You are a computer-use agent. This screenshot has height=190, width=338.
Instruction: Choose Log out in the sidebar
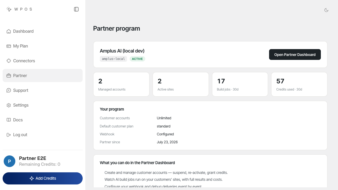[43, 135]
